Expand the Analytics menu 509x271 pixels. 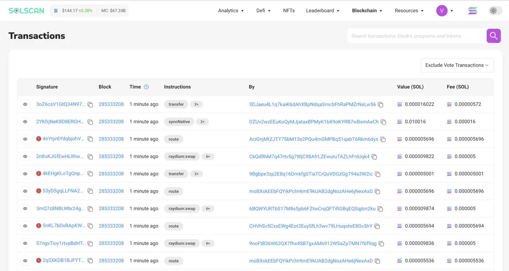pos(231,11)
